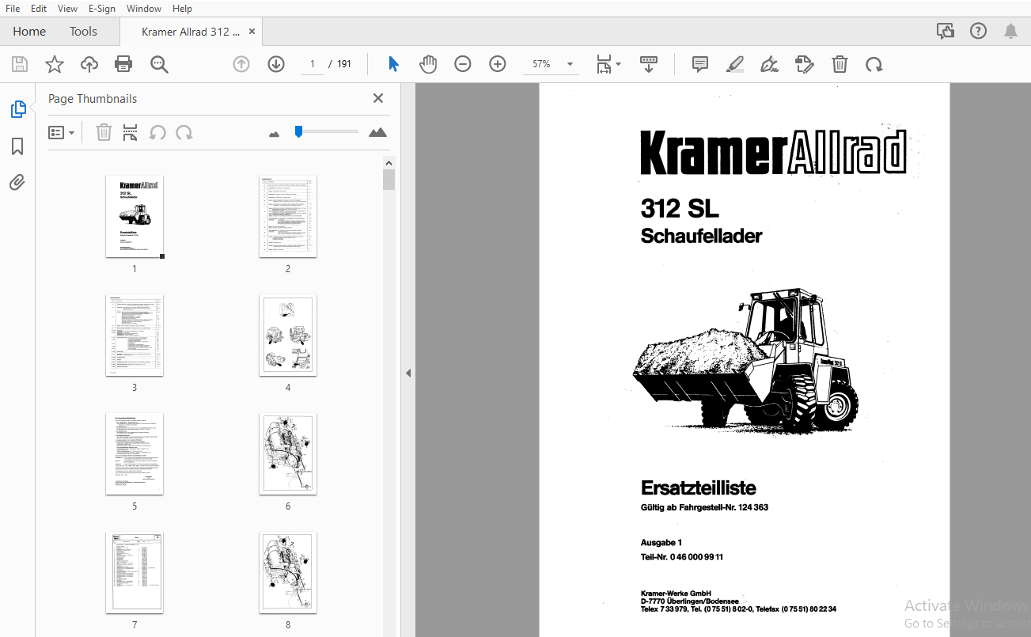Open the Edit menu
The image size is (1031, 637).
pyautogui.click(x=39, y=9)
